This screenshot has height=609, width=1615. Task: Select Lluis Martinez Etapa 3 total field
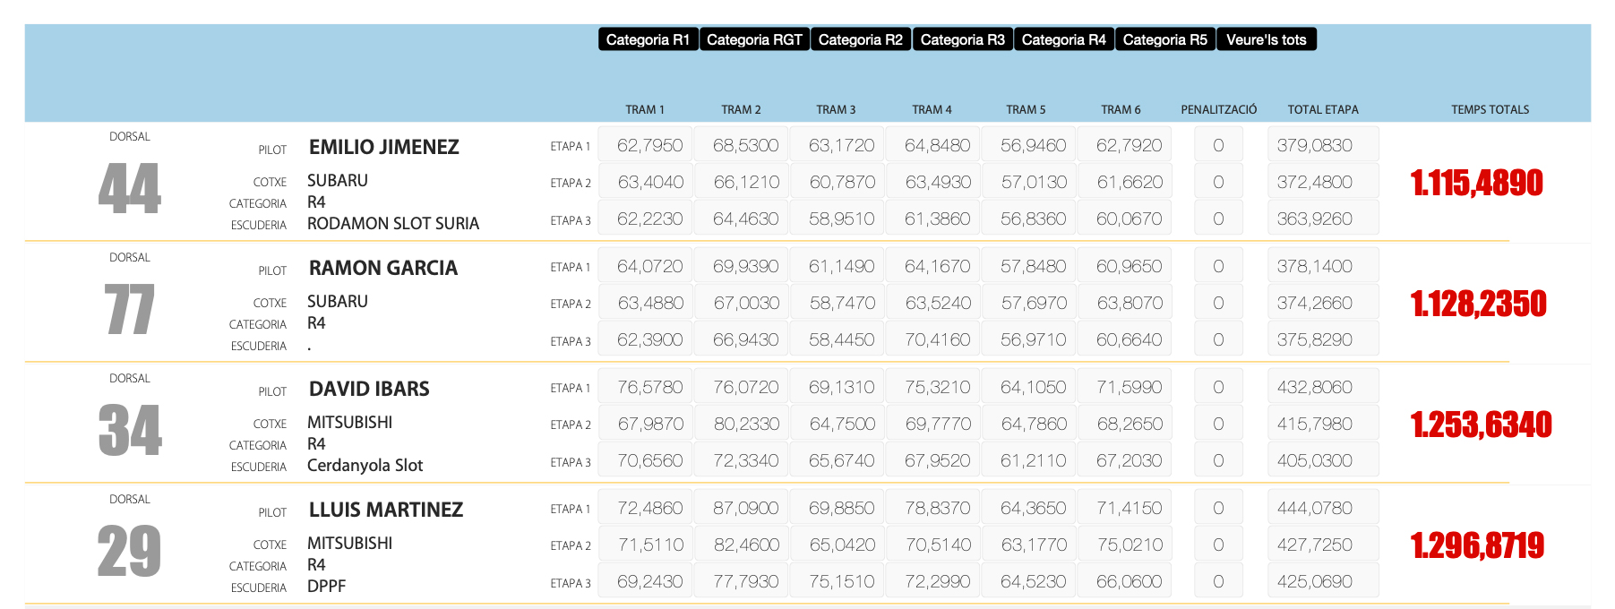point(1322,581)
